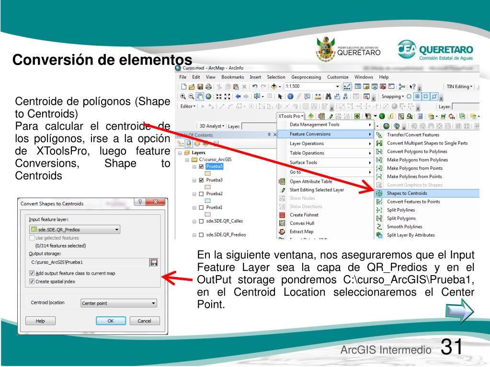Click the OK button in Convert Shapes dialog
Viewport: 490px width, 367px height.
pyautogui.click(x=111, y=321)
